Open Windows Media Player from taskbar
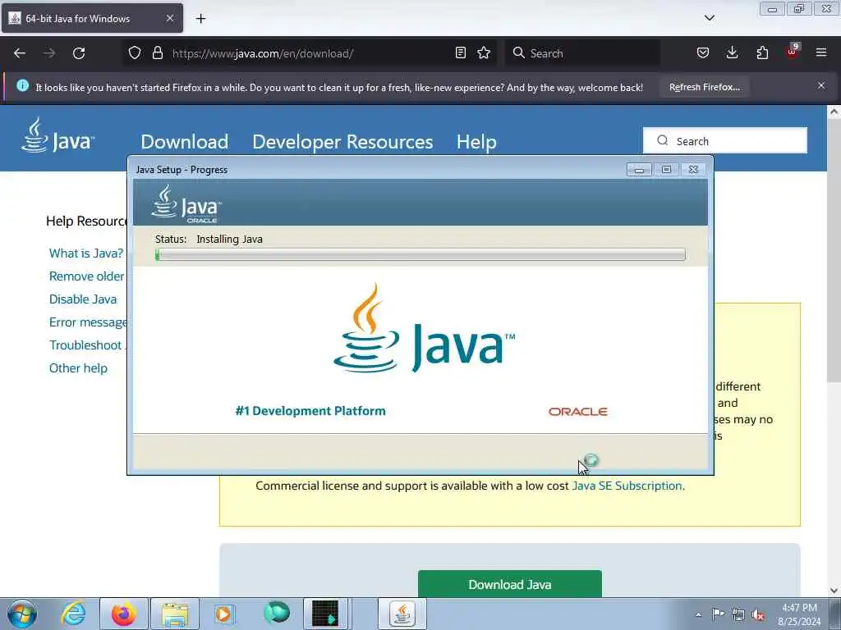This screenshot has width=841, height=630. click(223, 614)
